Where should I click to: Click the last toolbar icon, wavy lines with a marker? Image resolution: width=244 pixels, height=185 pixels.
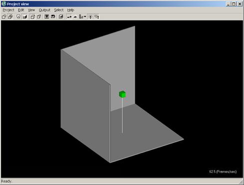97,16
